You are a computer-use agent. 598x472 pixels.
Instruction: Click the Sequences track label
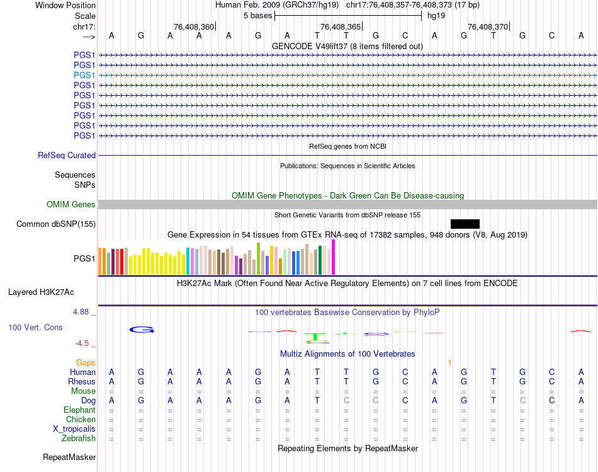(75, 175)
